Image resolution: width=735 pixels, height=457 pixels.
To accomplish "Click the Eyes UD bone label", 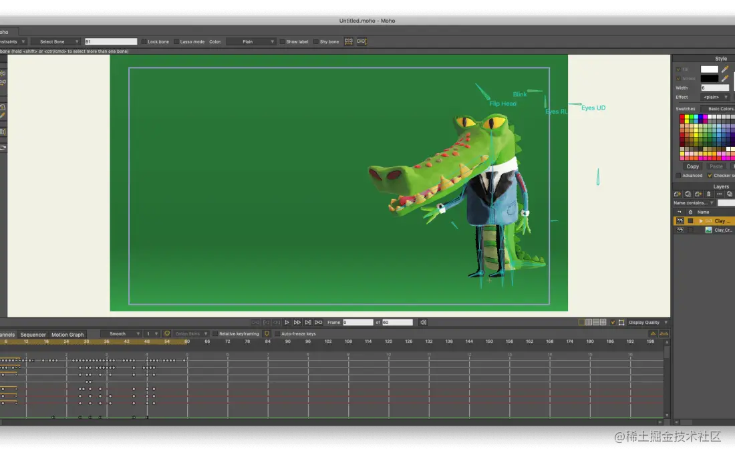I will (x=593, y=108).
